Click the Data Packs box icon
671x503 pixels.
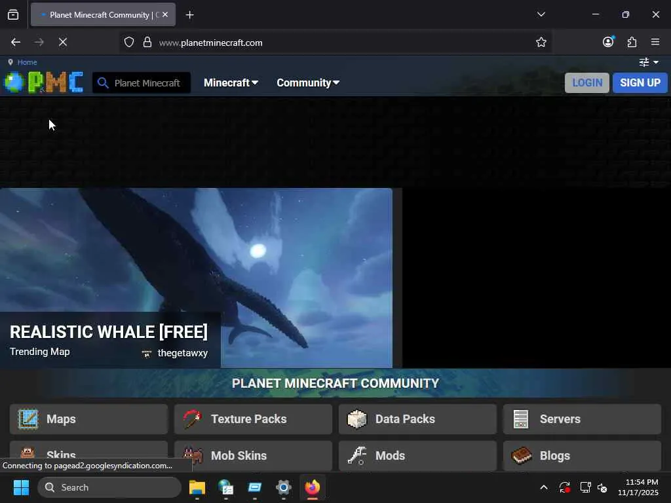[357, 419]
